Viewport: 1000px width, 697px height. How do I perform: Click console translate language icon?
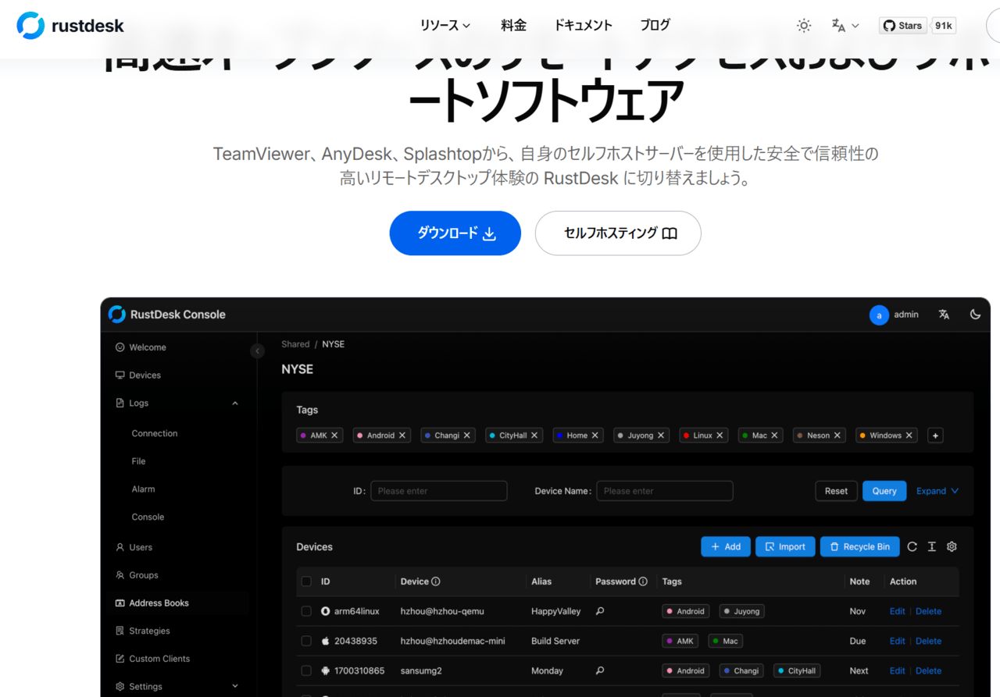tap(944, 315)
